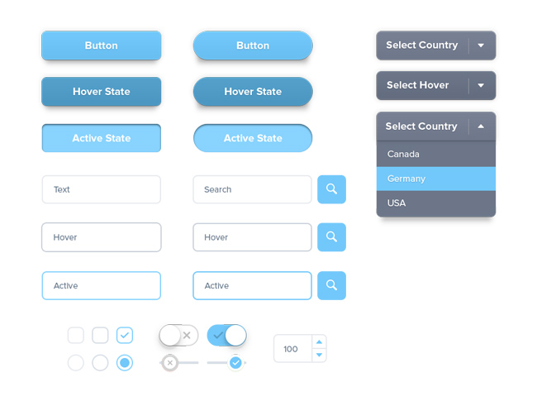The image size is (537, 401).
Task: Toggle the checked blue checkbox
Action: pos(125,335)
